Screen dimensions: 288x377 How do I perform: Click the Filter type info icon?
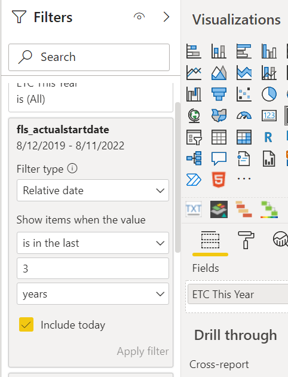tap(72, 168)
